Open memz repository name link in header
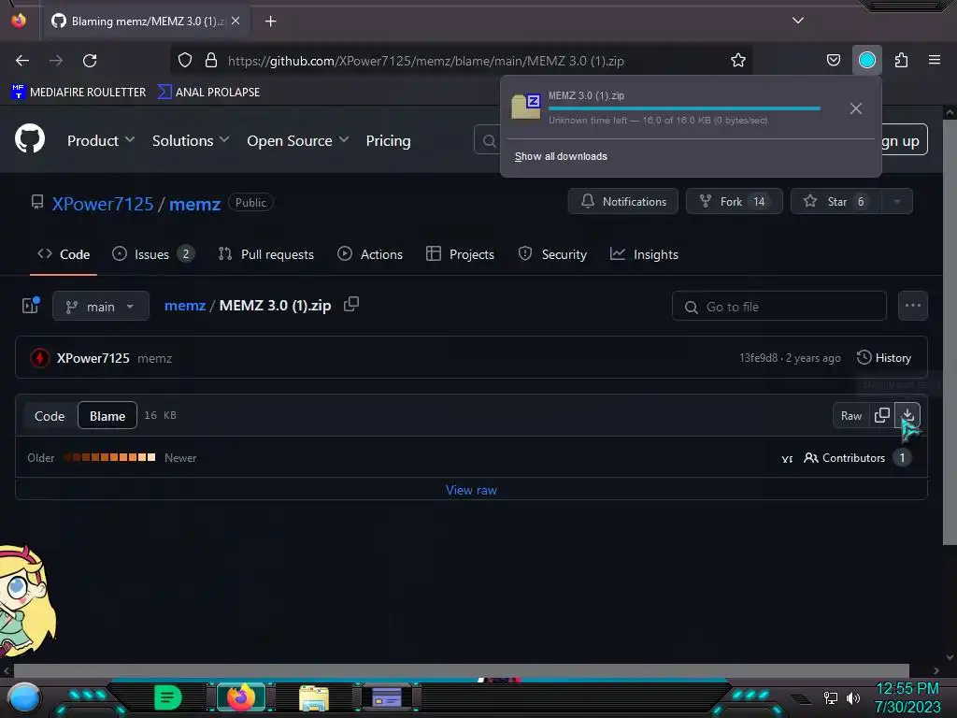 (x=194, y=204)
